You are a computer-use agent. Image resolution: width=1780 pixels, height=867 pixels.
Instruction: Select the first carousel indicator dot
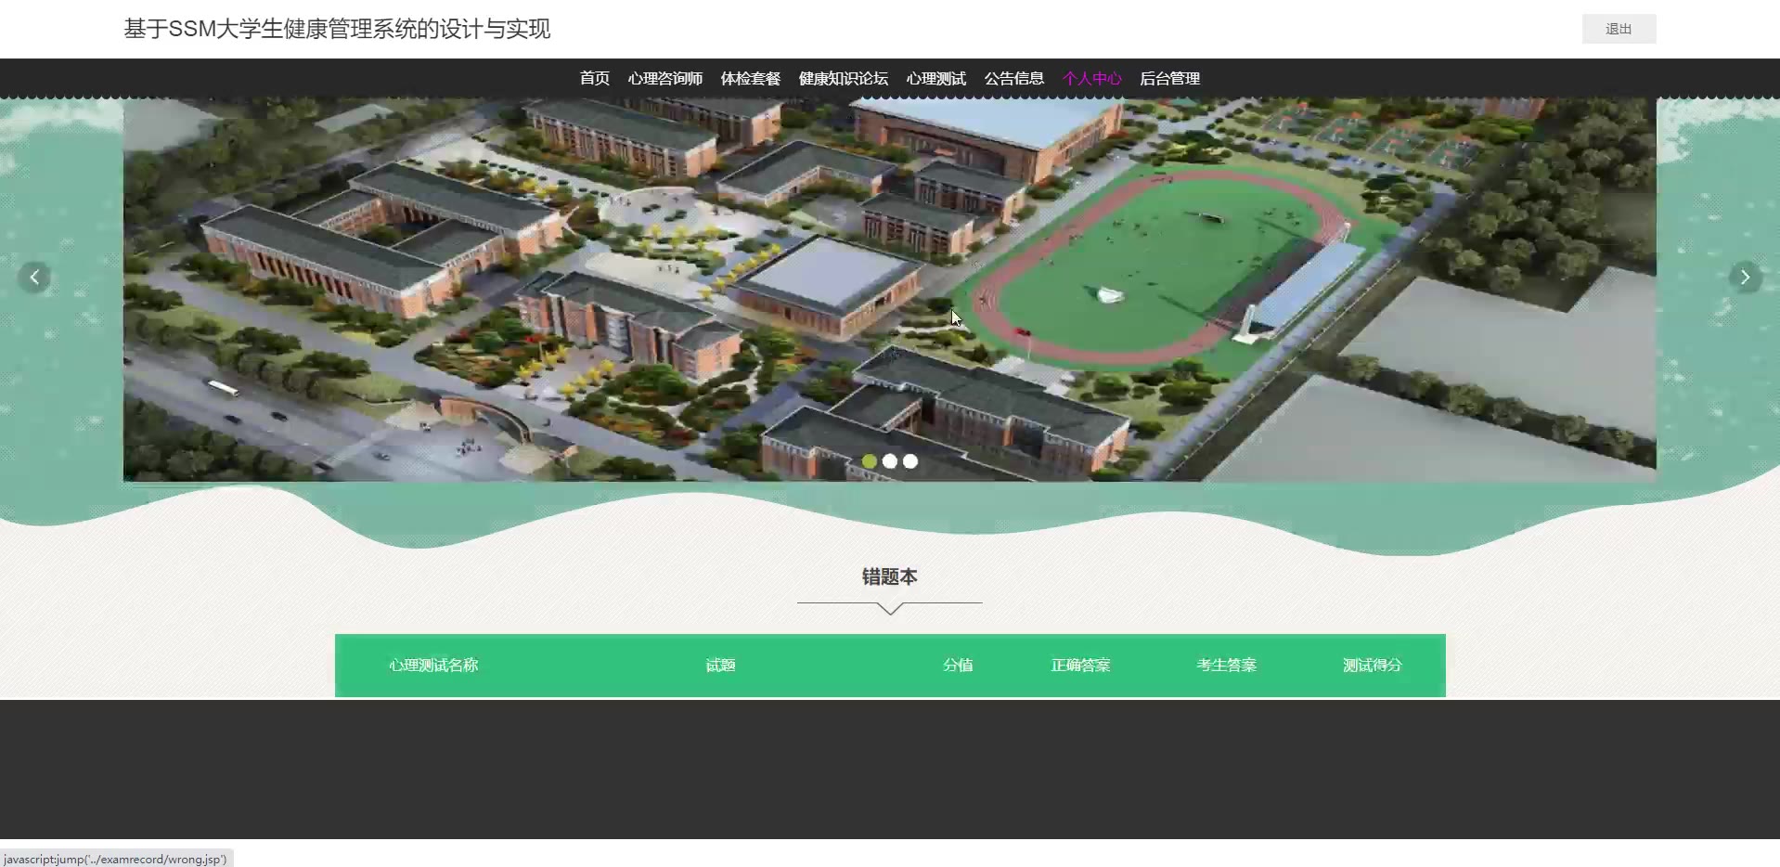(x=870, y=461)
